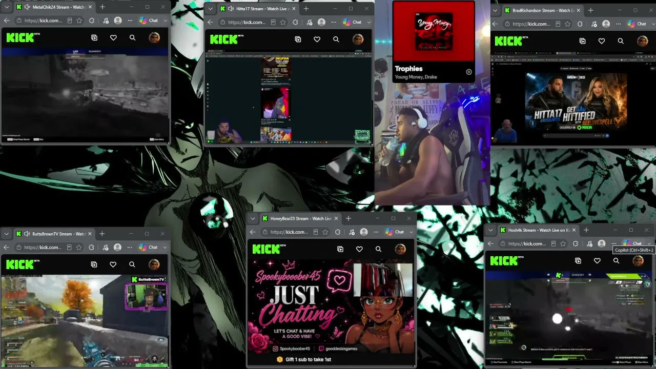Go back in the MetalChik24 browser window
656x369 pixels.
click(7, 20)
